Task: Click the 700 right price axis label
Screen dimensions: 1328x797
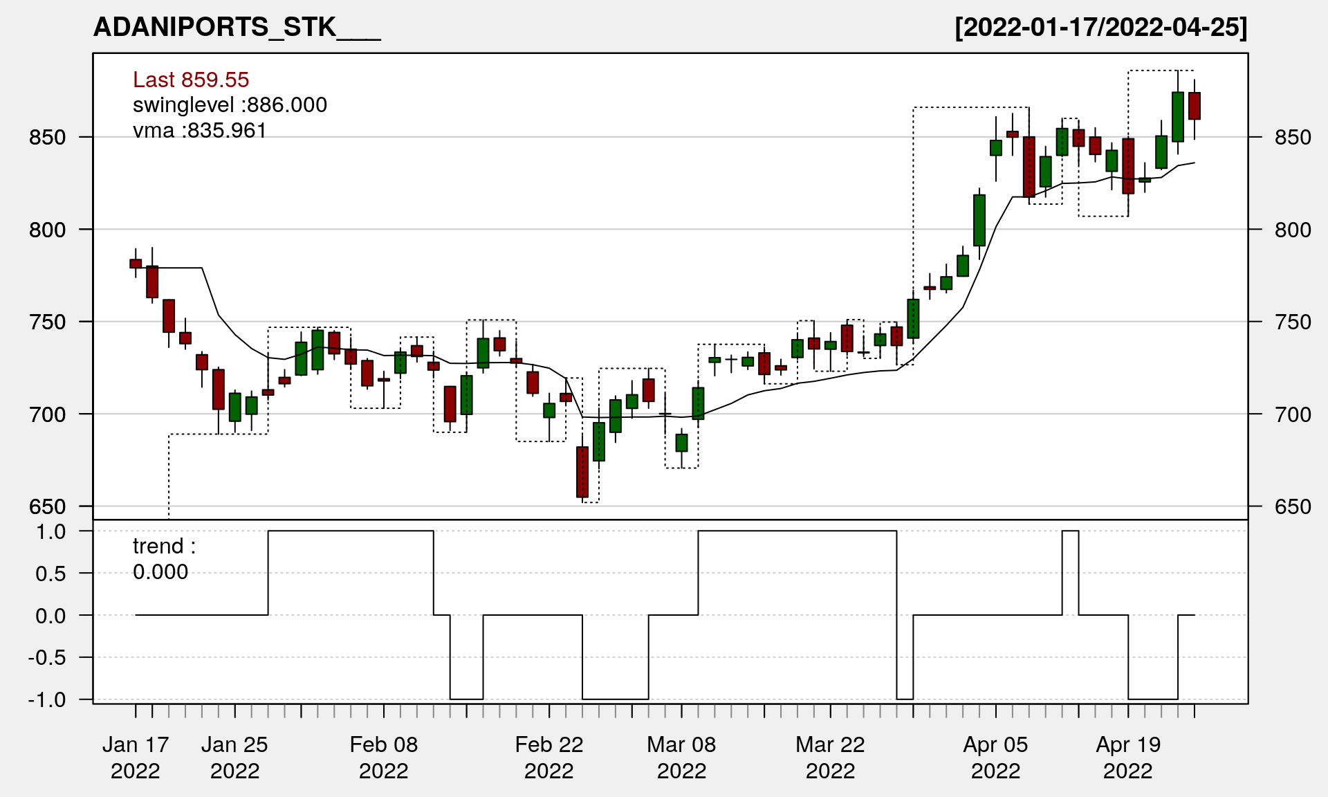Action: pos(1292,414)
